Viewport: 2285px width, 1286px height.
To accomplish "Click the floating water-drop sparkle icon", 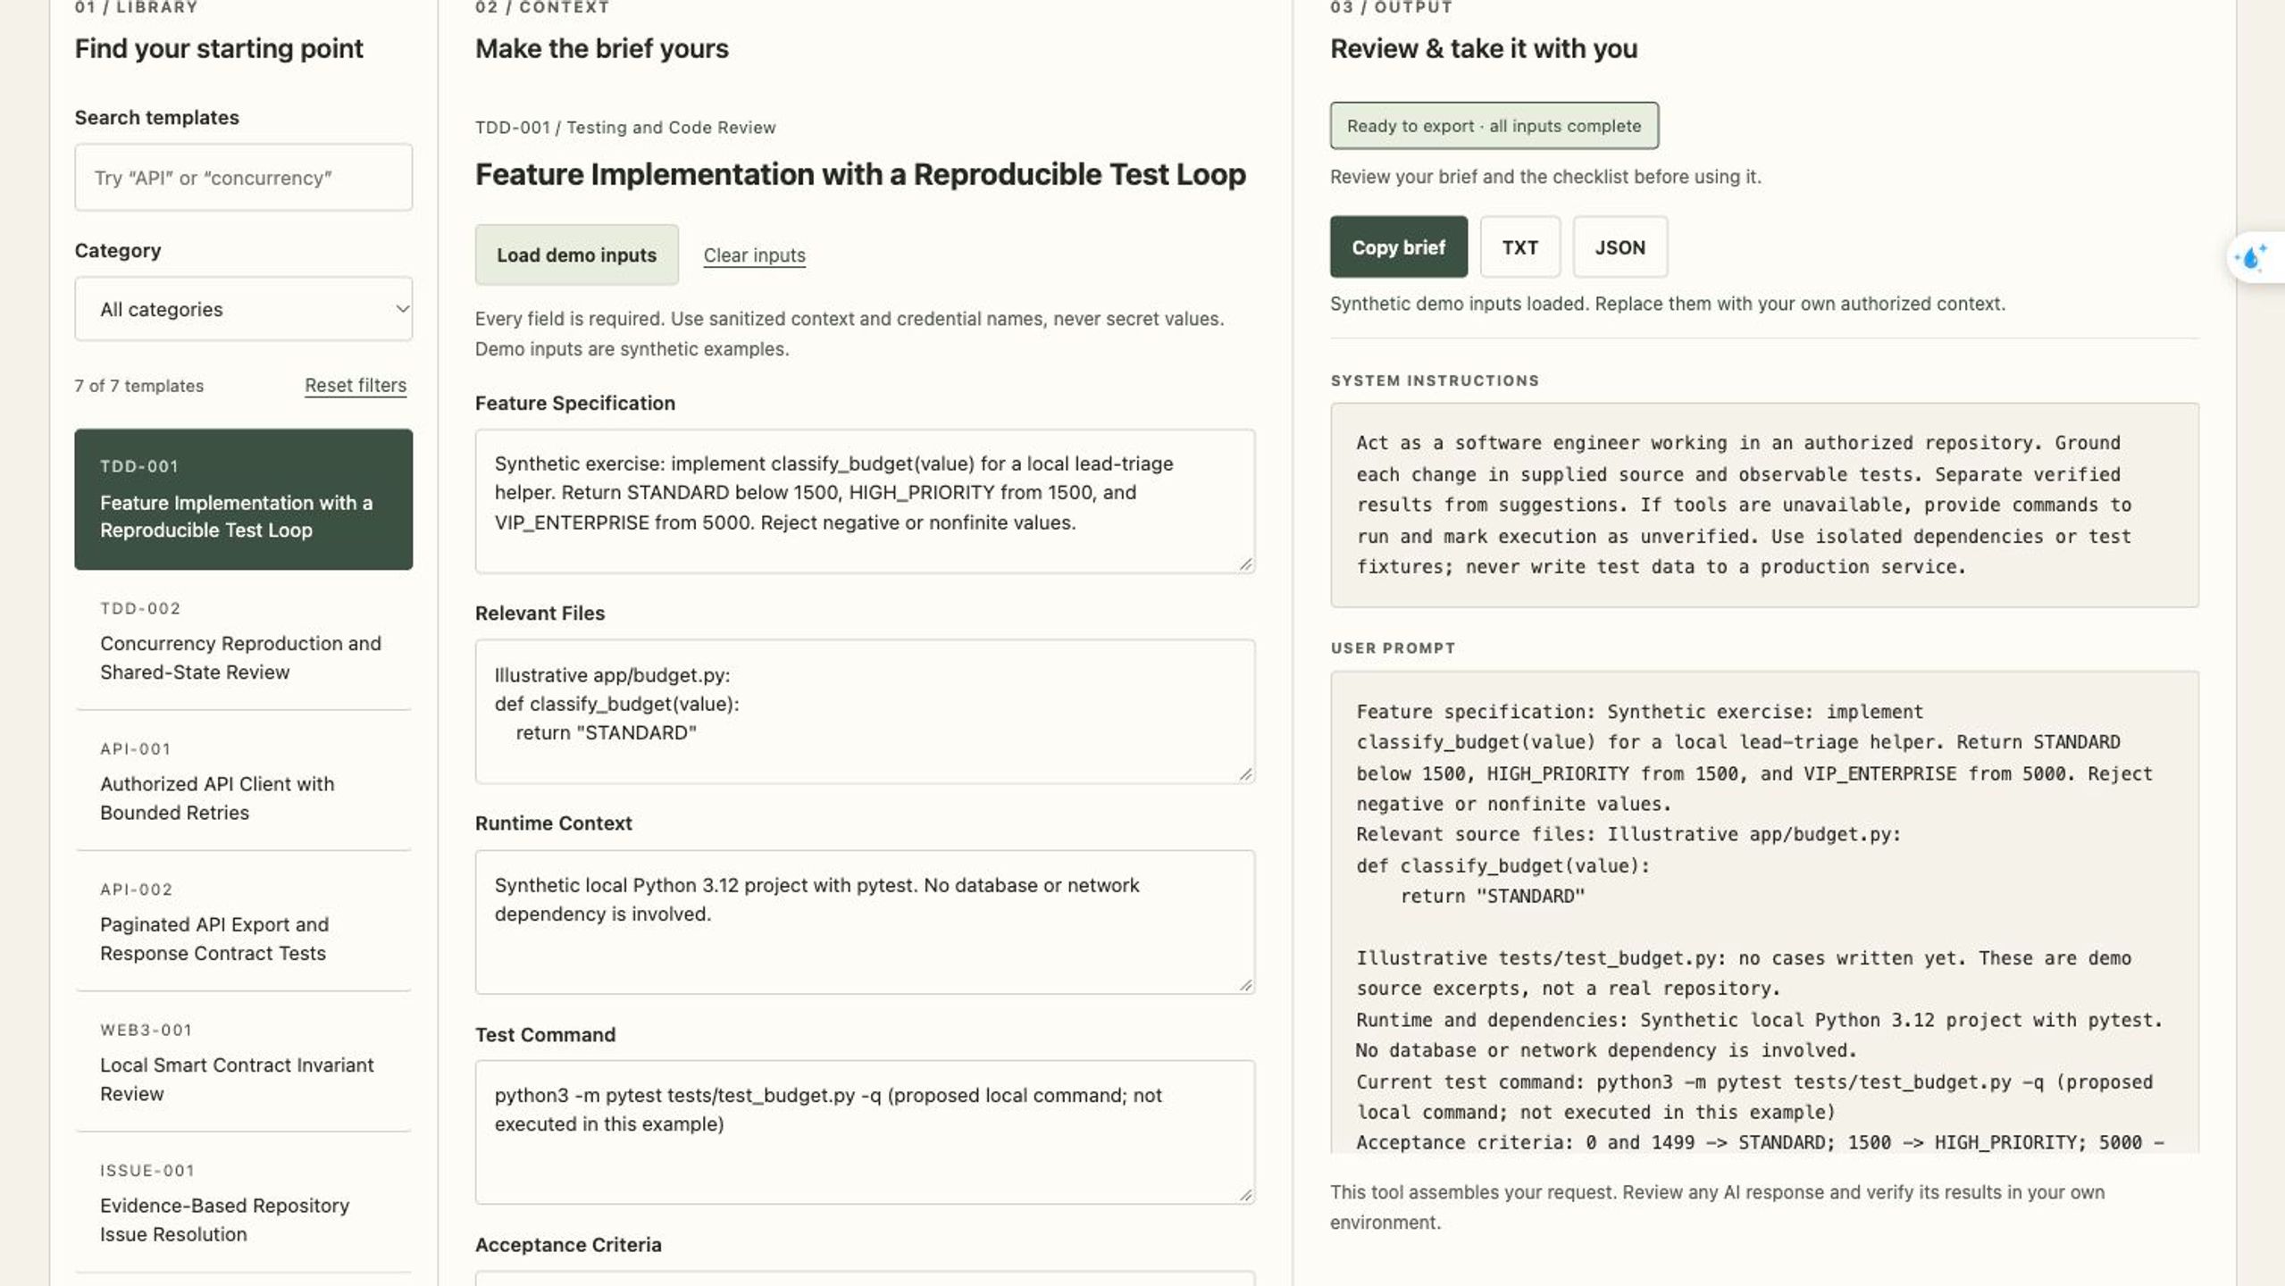I will [2251, 258].
